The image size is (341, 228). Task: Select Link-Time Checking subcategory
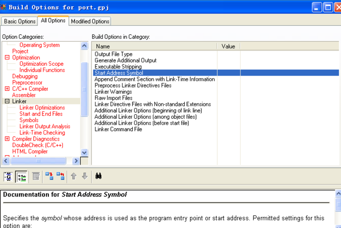(42, 133)
